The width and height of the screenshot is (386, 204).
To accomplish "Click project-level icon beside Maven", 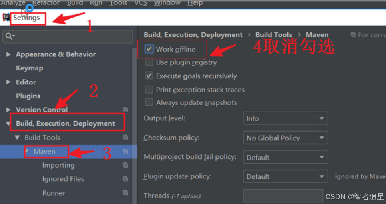I will pos(125,151).
